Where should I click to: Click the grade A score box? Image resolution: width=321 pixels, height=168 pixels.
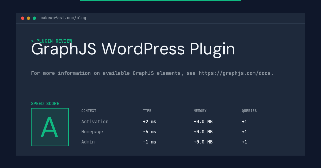pos(50,127)
